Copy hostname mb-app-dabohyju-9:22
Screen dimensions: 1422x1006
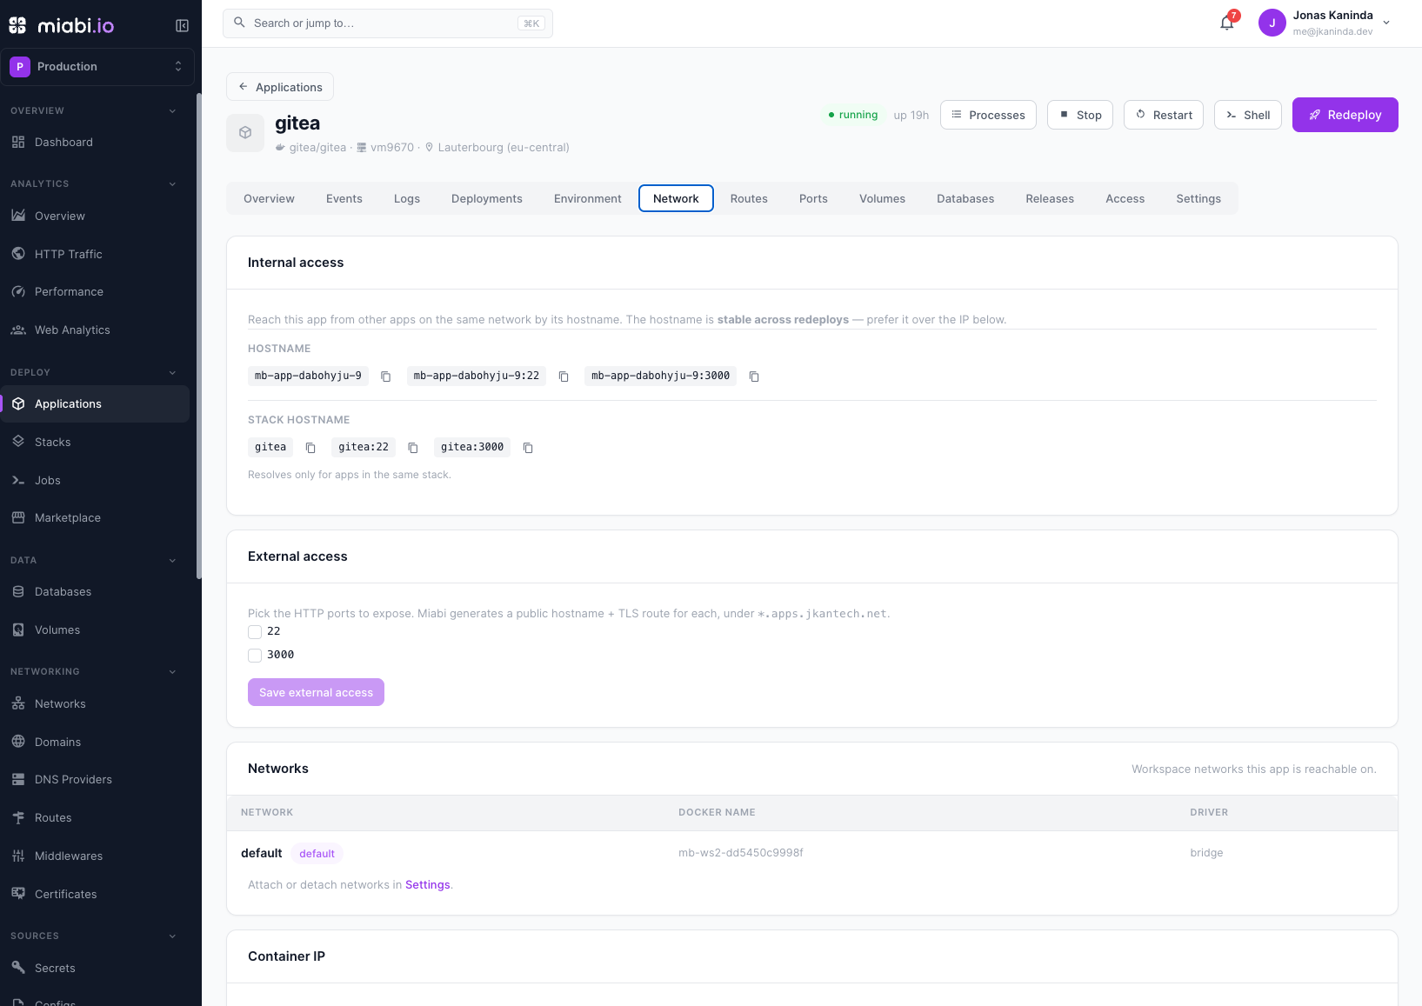pyautogui.click(x=564, y=376)
